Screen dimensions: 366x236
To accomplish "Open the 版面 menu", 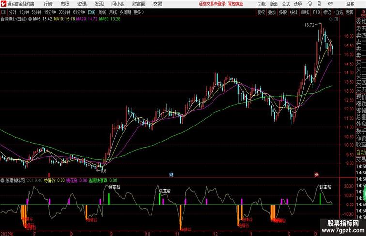I will point(274,4).
